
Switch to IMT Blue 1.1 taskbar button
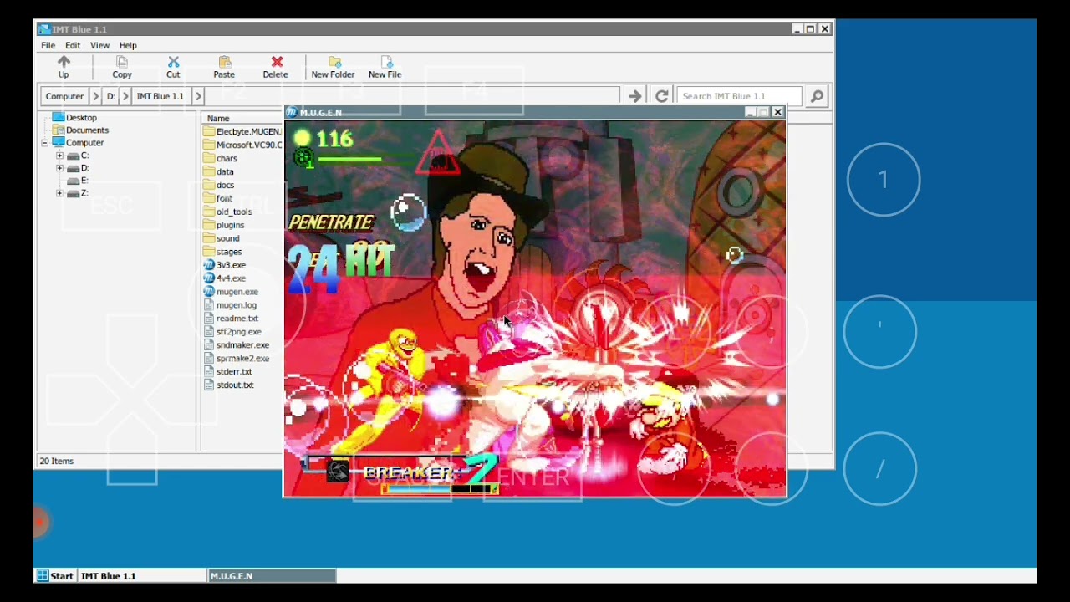pyautogui.click(x=141, y=575)
